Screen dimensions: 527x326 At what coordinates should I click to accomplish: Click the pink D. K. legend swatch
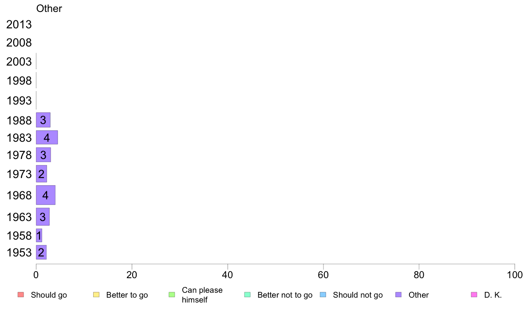point(474,295)
